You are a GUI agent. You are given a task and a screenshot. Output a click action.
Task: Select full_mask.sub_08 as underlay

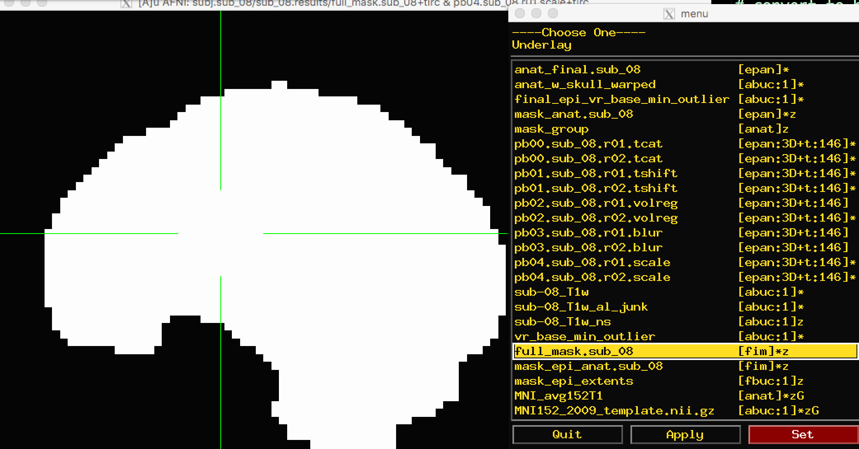pyautogui.click(x=625, y=351)
